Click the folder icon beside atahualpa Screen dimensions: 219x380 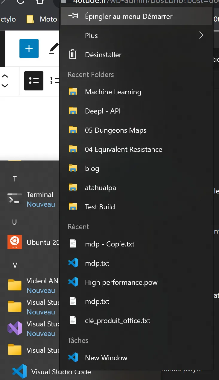pyautogui.click(x=73, y=187)
